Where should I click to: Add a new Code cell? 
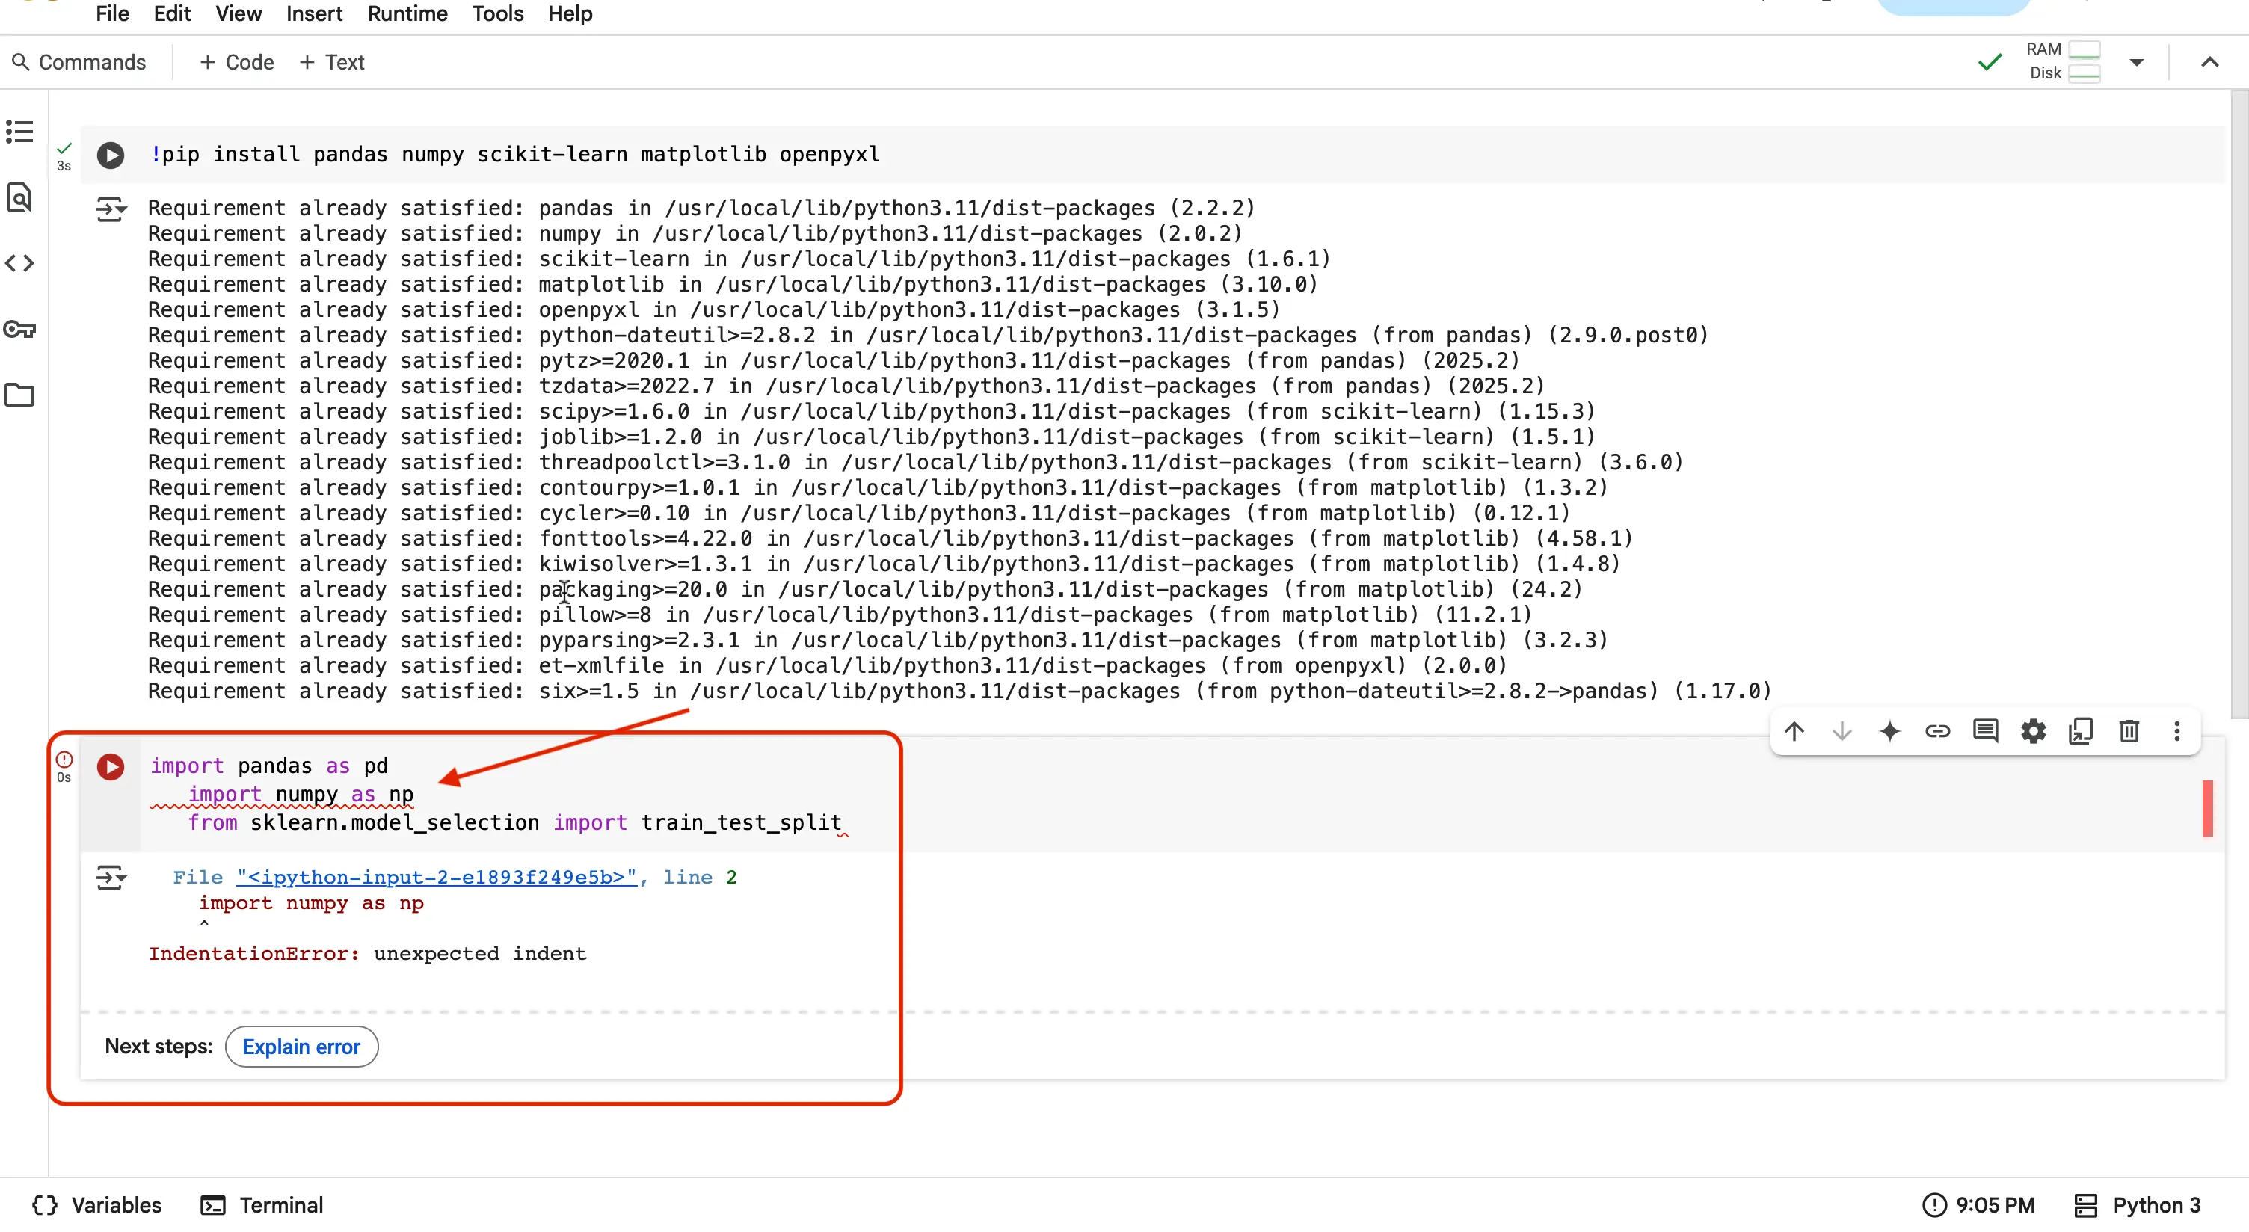[x=236, y=62]
